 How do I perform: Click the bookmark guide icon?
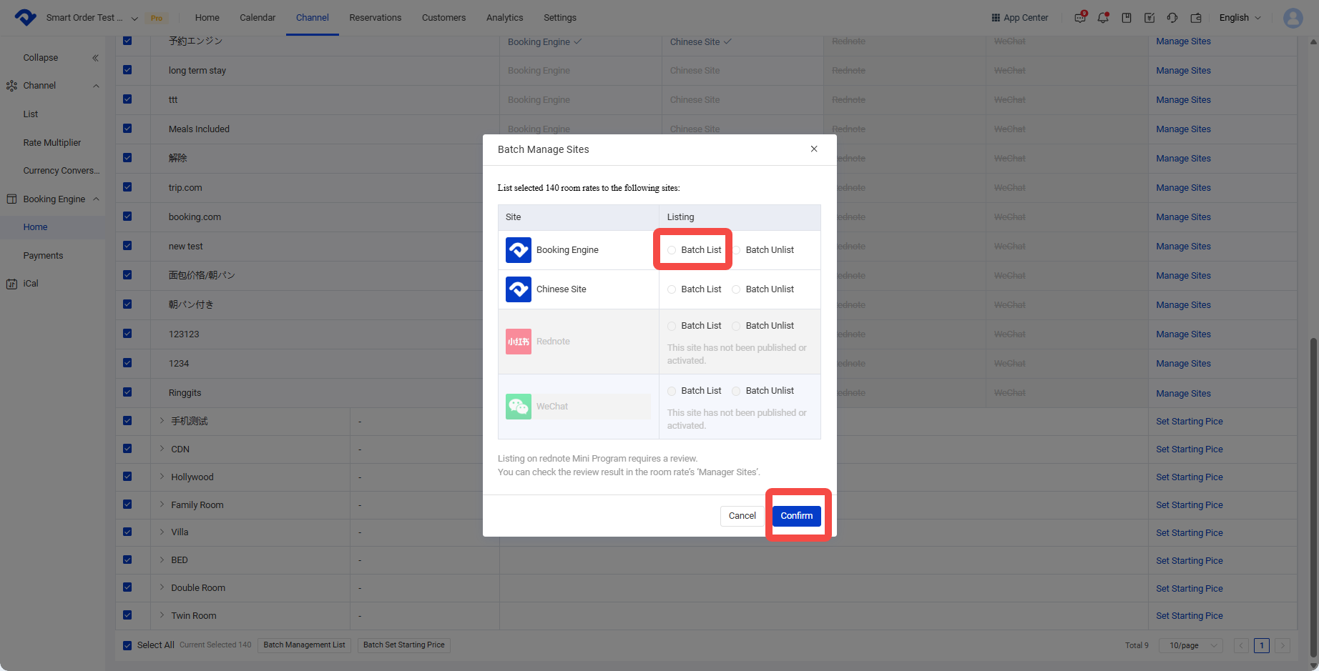(x=1127, y=18)
